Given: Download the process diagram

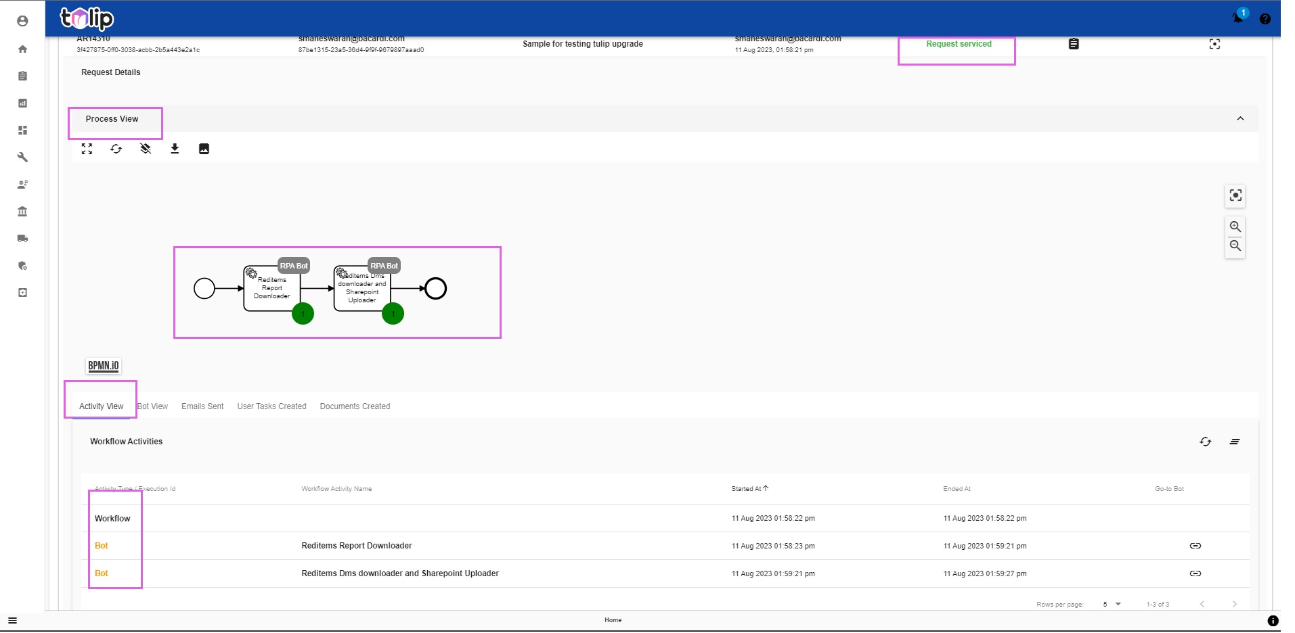Looking at the screenshot, I should [x=175, y=149].
